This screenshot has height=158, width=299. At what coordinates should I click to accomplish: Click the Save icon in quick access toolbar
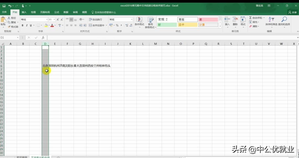(4, 6)
